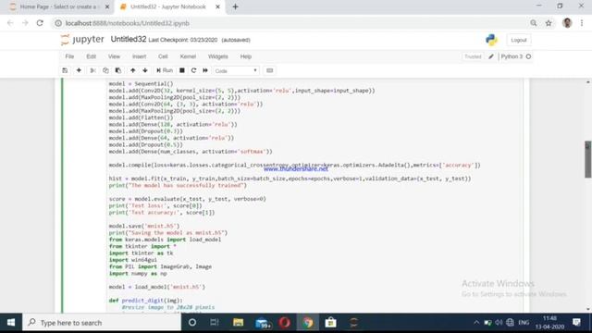Viewport: 592px width, 333px height.
Task: Open Windows Start menu
Action: click(x=11, y=323)
